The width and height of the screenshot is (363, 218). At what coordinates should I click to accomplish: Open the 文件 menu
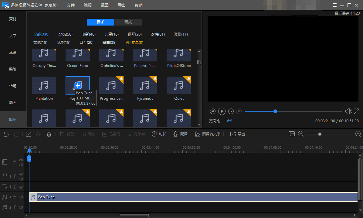click(x=71, y=5)
